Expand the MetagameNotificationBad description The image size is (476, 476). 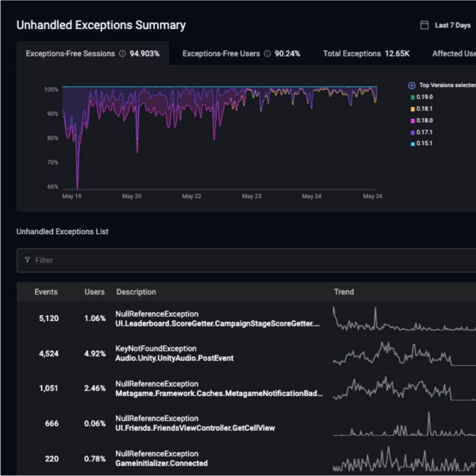pos(219,393)
